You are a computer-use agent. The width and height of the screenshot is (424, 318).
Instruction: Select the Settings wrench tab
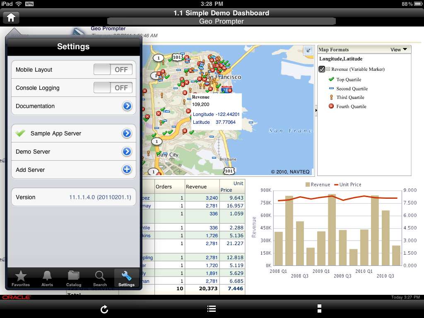coord(126,278)
